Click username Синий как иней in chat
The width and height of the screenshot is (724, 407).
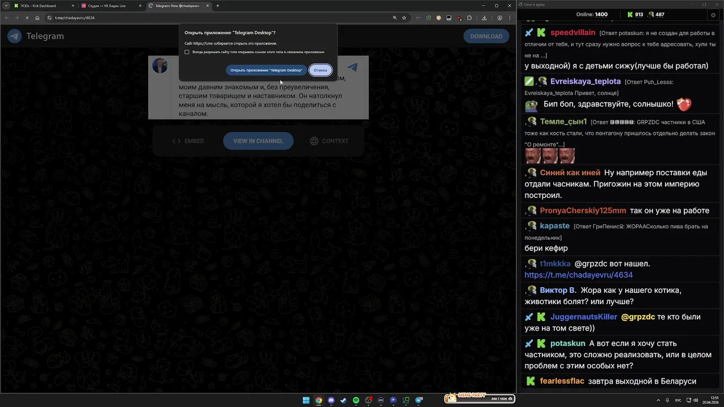tap(570, 172)
